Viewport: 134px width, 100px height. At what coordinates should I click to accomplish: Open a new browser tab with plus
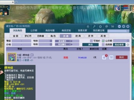click(16, 2)
